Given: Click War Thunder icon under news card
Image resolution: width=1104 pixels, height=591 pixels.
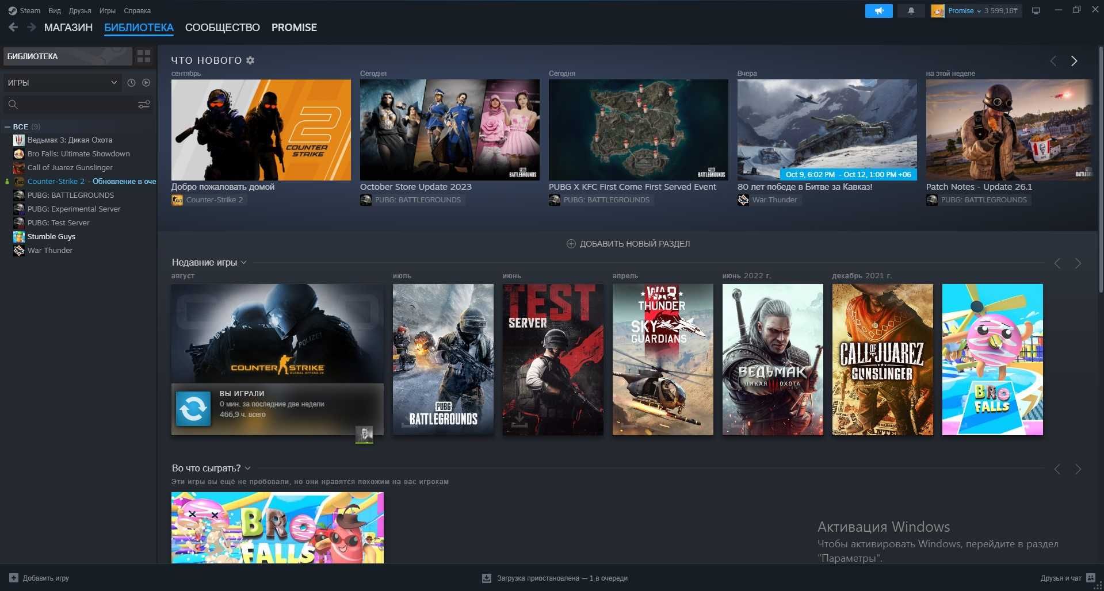Looking at the screenshot, I should point(743,200).
